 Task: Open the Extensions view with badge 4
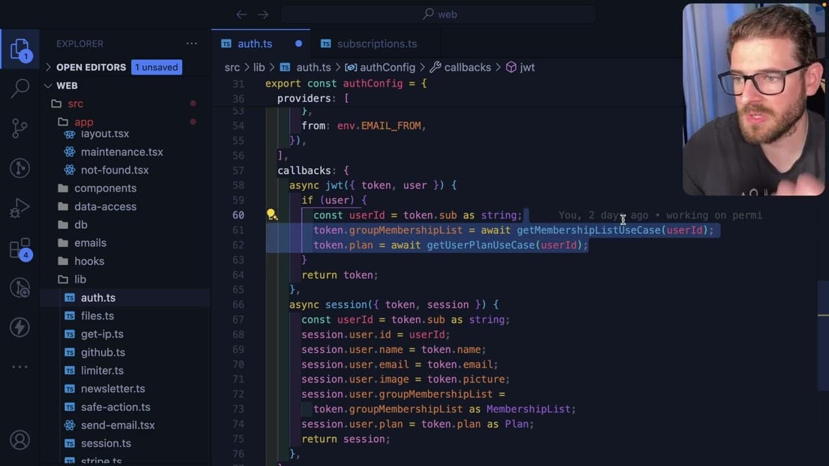click(19, 248)
